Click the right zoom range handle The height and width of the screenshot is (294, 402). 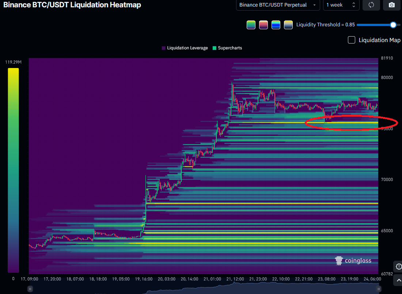(x=379, y=289)
